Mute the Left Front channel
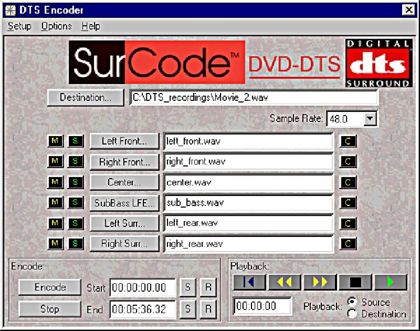The image size is (420, 331). tap(55, 142)
